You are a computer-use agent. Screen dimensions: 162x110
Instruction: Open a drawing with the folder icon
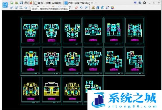[16, 3]
